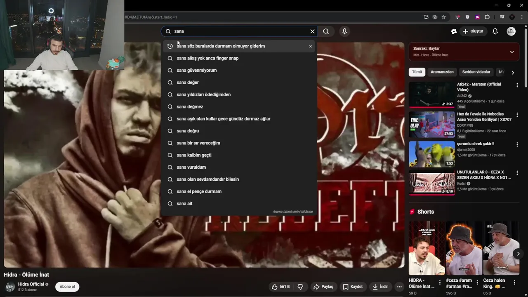Open the browser extensions puzzle icon

click(488, 17)
